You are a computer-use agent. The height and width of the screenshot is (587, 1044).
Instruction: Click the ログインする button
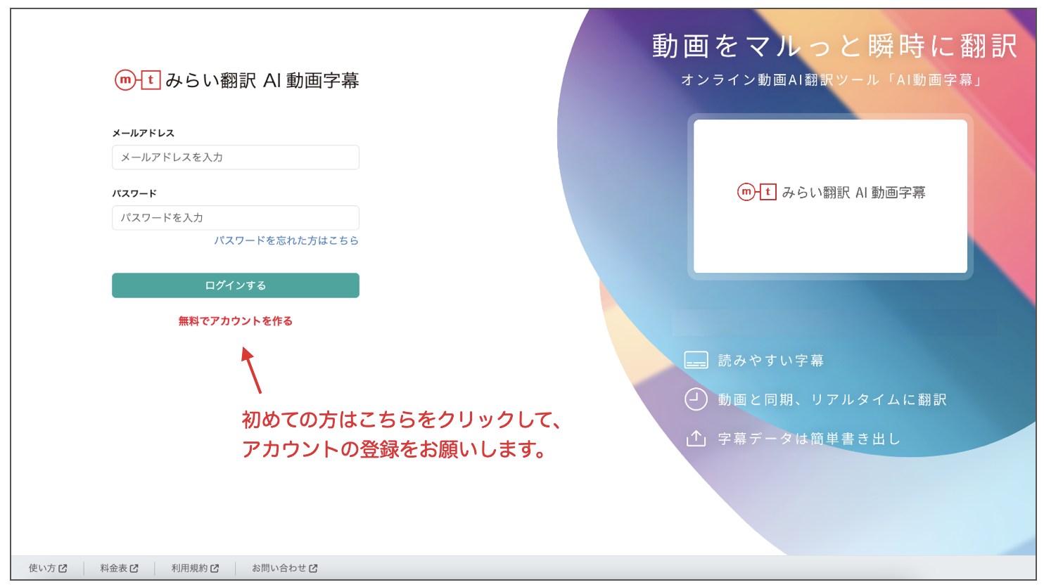[x=236, y=285]
